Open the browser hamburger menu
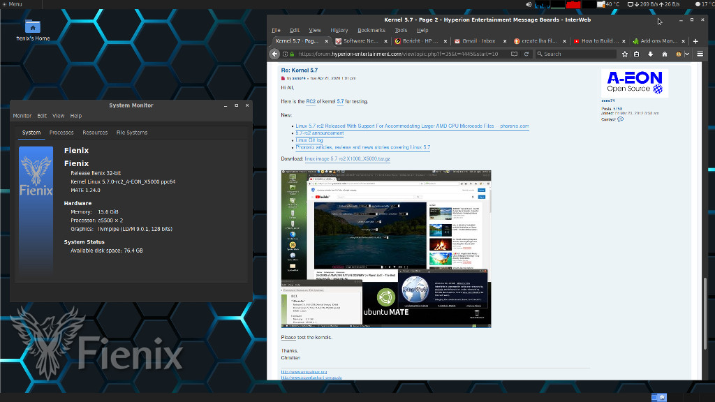Viewport: 715px width, 402px height. (700, 54)
